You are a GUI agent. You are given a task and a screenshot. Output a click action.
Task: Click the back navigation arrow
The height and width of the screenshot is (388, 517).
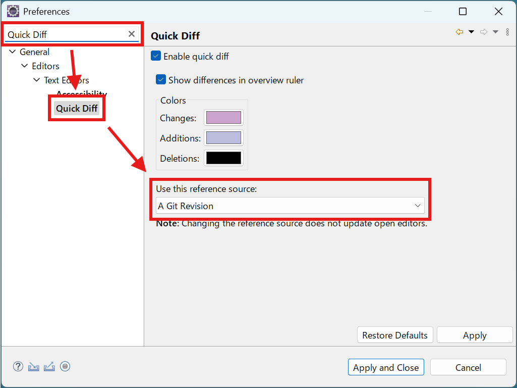[459, 31]
